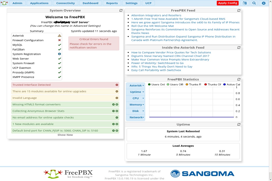
Task: Open the settings gear icon in top bar
Action: tap(263, 3)
